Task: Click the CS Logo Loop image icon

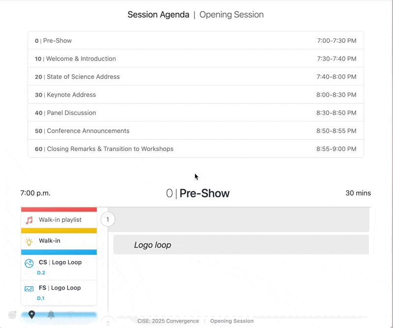Action: (29, 263)
